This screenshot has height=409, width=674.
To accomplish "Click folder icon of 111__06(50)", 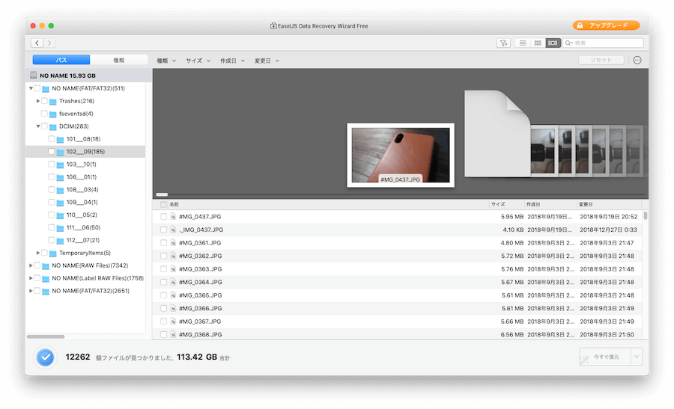I will (x=60, y=228).
